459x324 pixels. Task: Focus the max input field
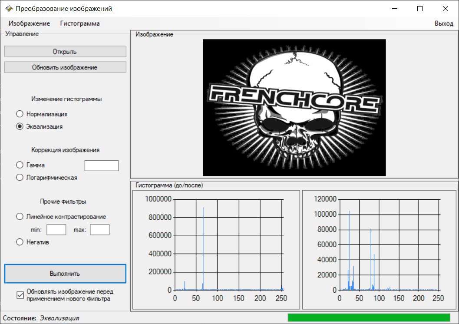tap(99, 230)
